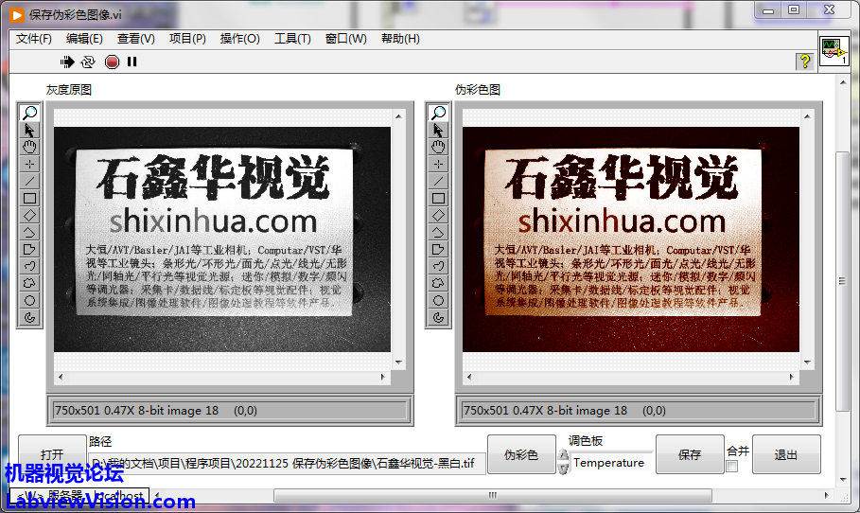Select Oval tool in grayscale palette

coord(29,300)
